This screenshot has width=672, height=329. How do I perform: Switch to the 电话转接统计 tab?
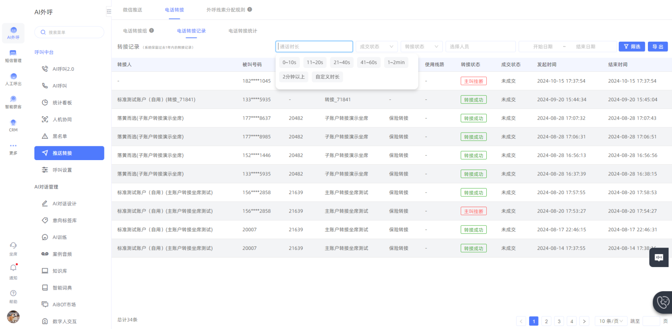coord(243,31)
